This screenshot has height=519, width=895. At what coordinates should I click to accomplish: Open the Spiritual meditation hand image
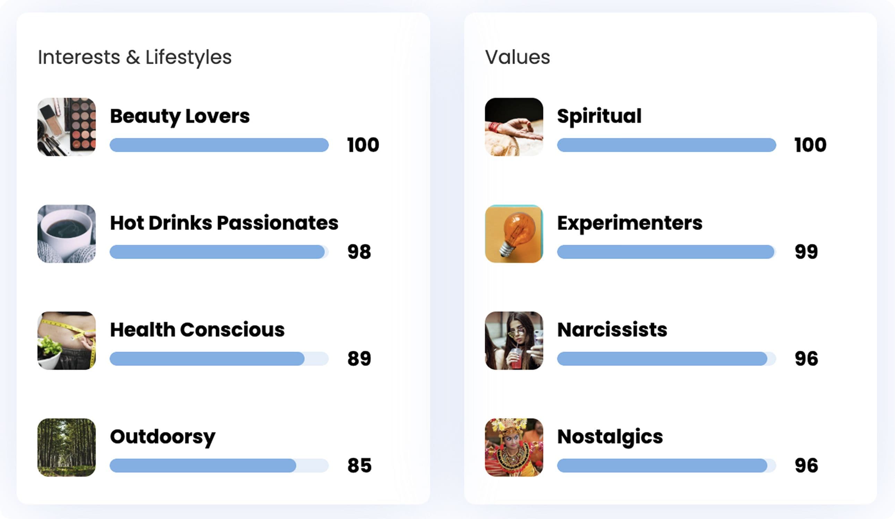pyautogui.click(x=514, y=127)
